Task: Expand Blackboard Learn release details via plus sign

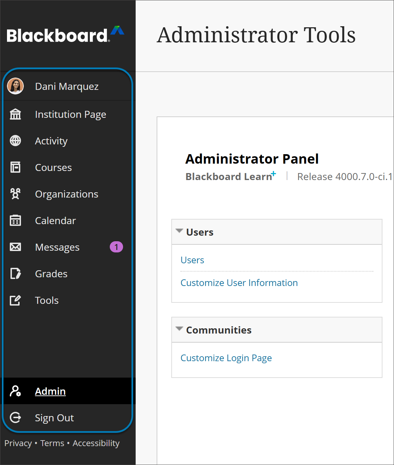Action: pos(273,172)
